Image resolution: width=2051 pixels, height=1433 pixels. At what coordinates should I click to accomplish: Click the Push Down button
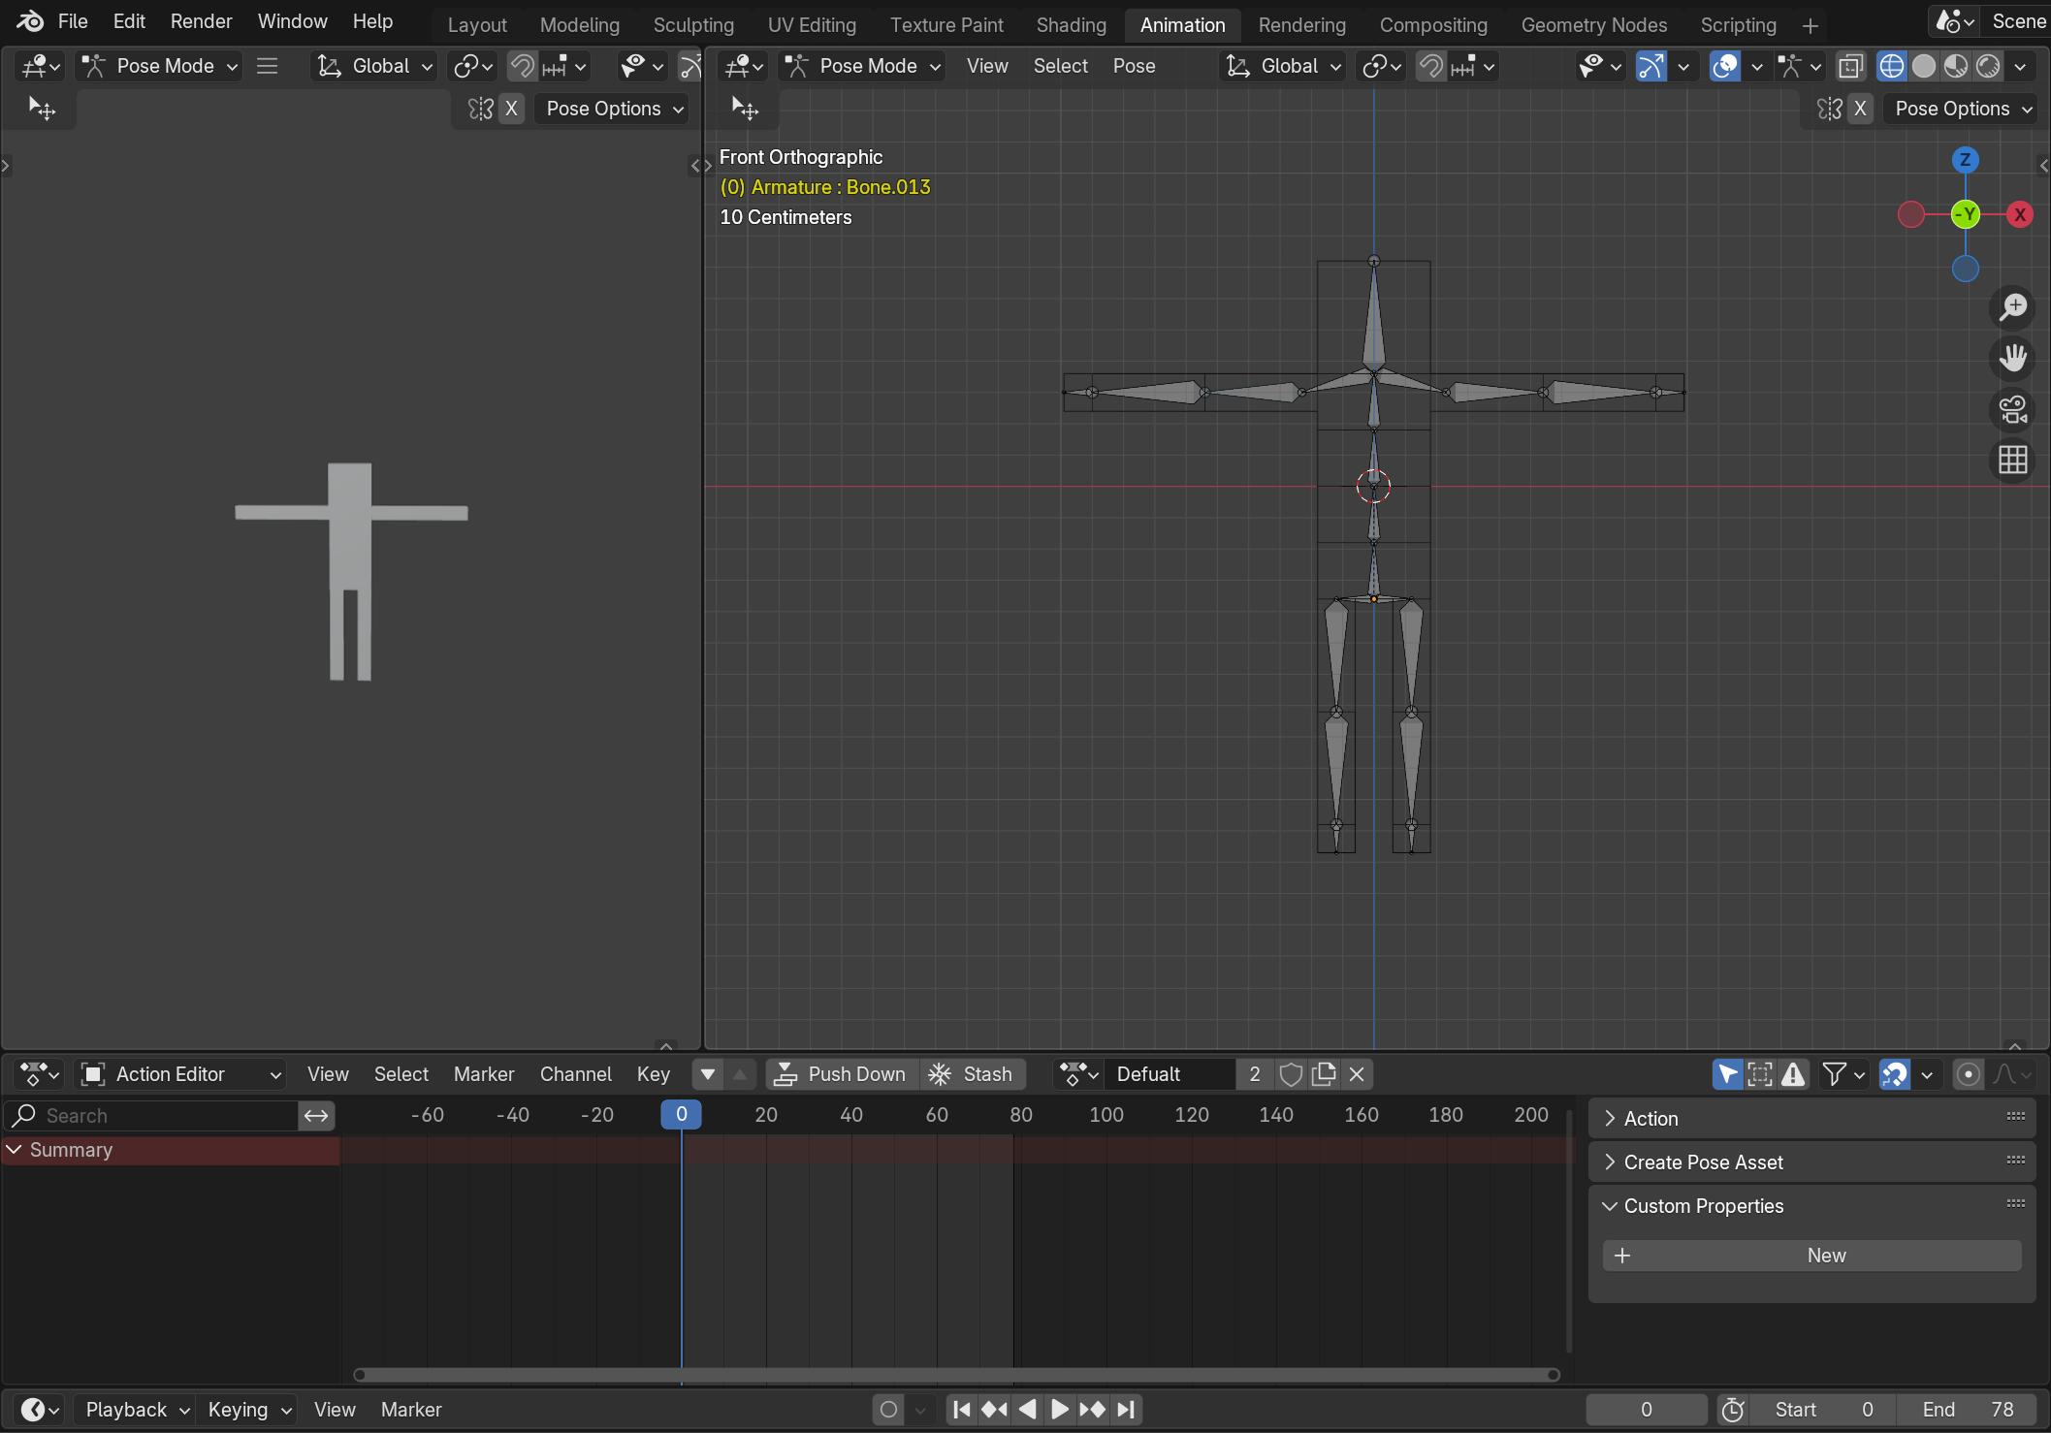pos(842,1074)
